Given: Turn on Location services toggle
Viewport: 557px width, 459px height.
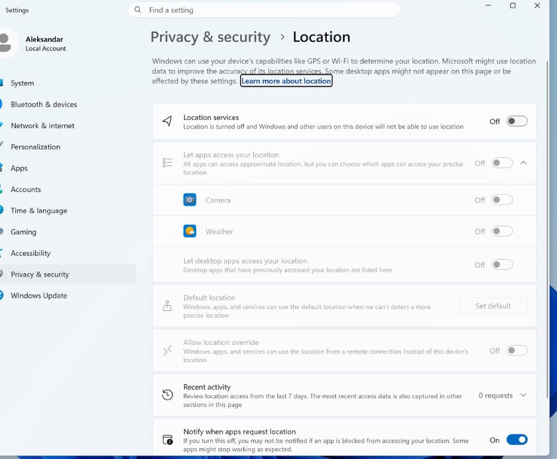Looking at the screenshot, I should click(x=517, y=121).
